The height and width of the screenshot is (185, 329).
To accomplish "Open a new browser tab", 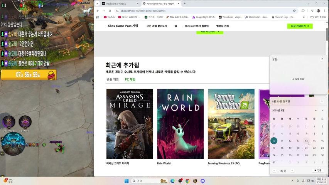I will (185, 3).
